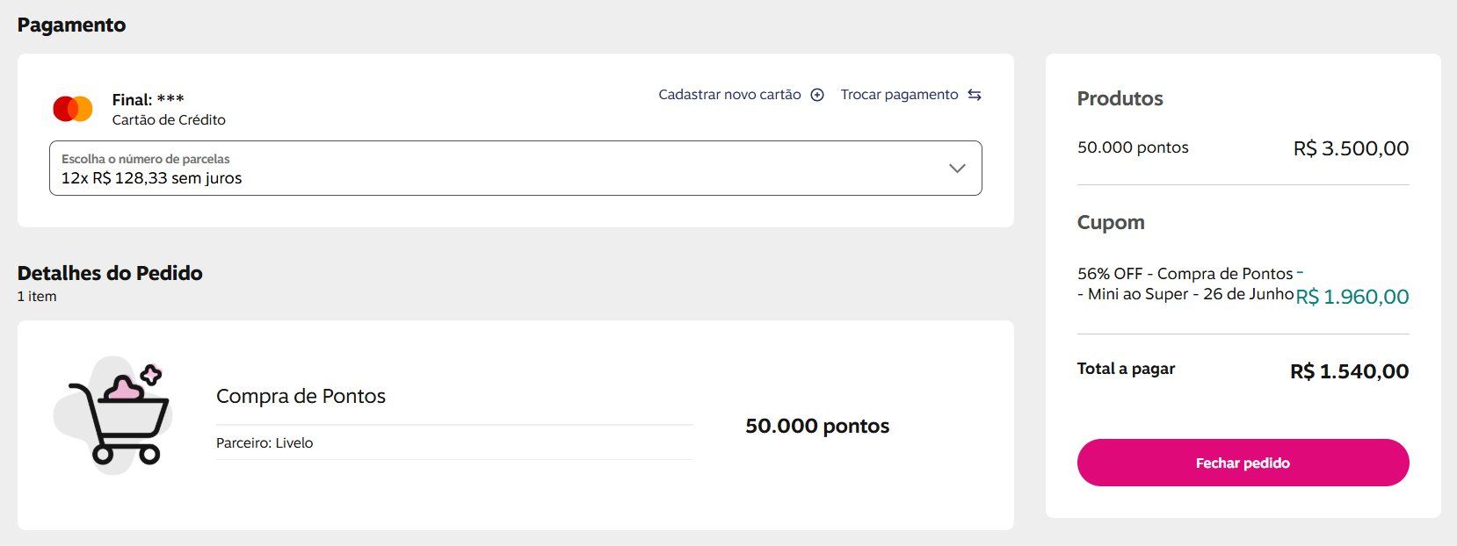
Task: Click the Mastercard logo icon
Action: click(x=73, y=109)
